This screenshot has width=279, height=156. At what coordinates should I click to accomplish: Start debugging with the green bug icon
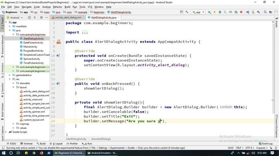click(x=220, y=12)
